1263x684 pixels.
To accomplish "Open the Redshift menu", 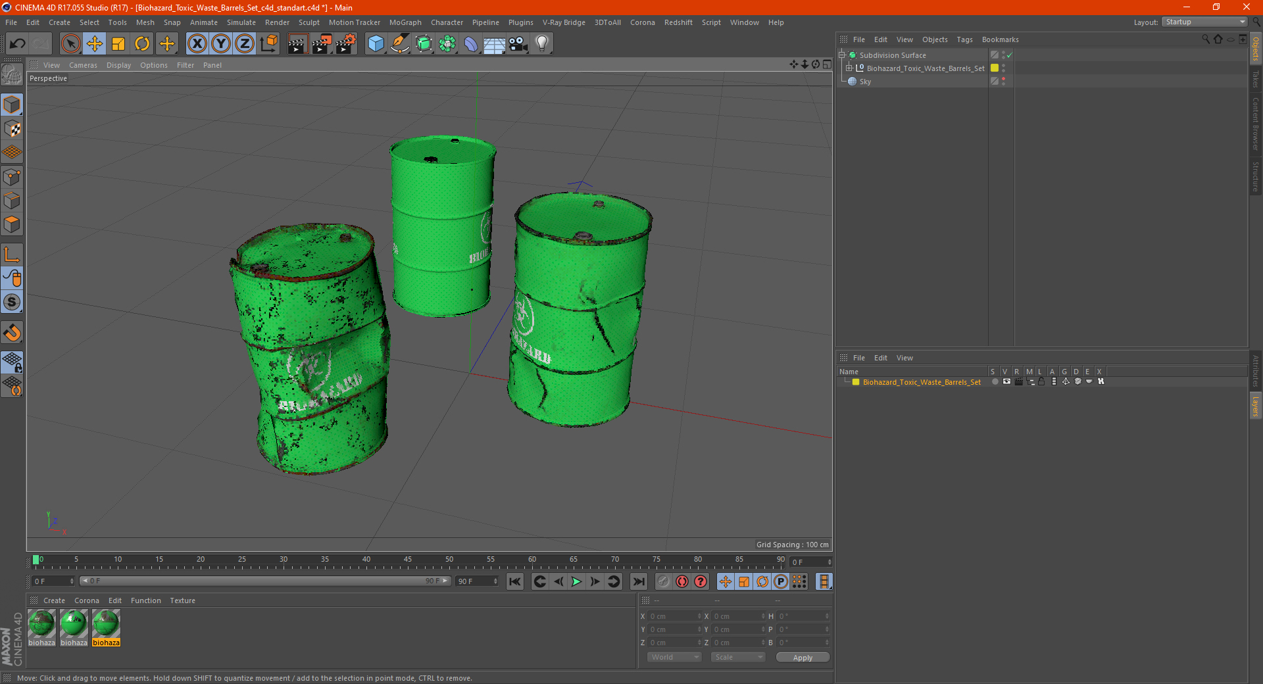I will coord(678,22).
